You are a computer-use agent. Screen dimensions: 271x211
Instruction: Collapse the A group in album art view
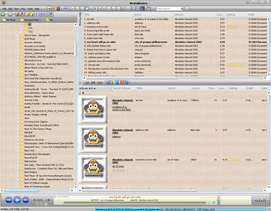(x=80, y=93)
